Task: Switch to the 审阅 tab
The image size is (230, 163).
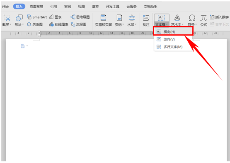Action: [x=68, y=7]
